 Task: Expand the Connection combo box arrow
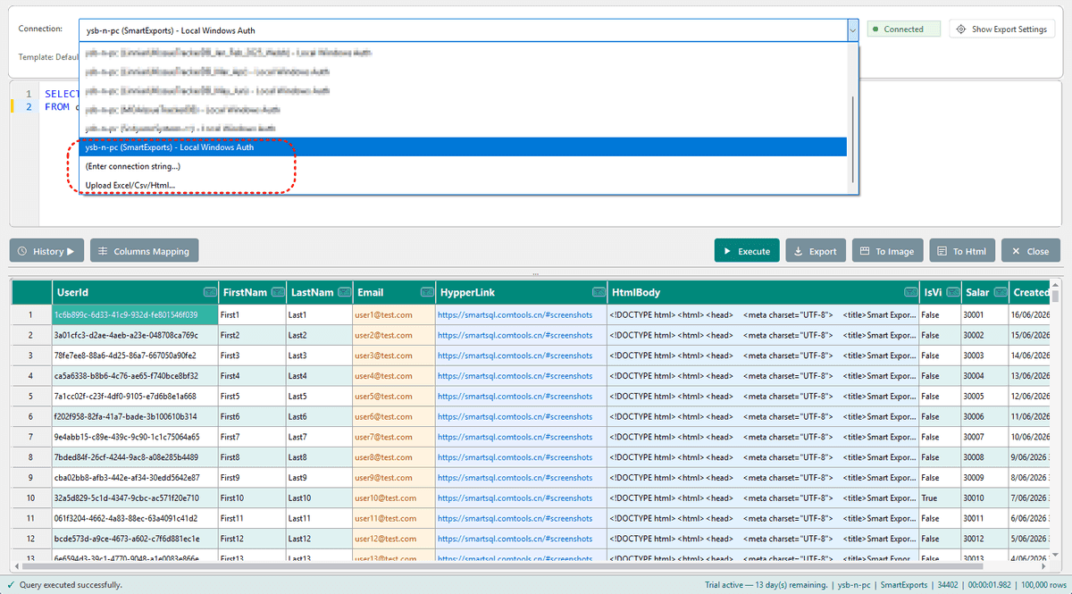(852, 29)
